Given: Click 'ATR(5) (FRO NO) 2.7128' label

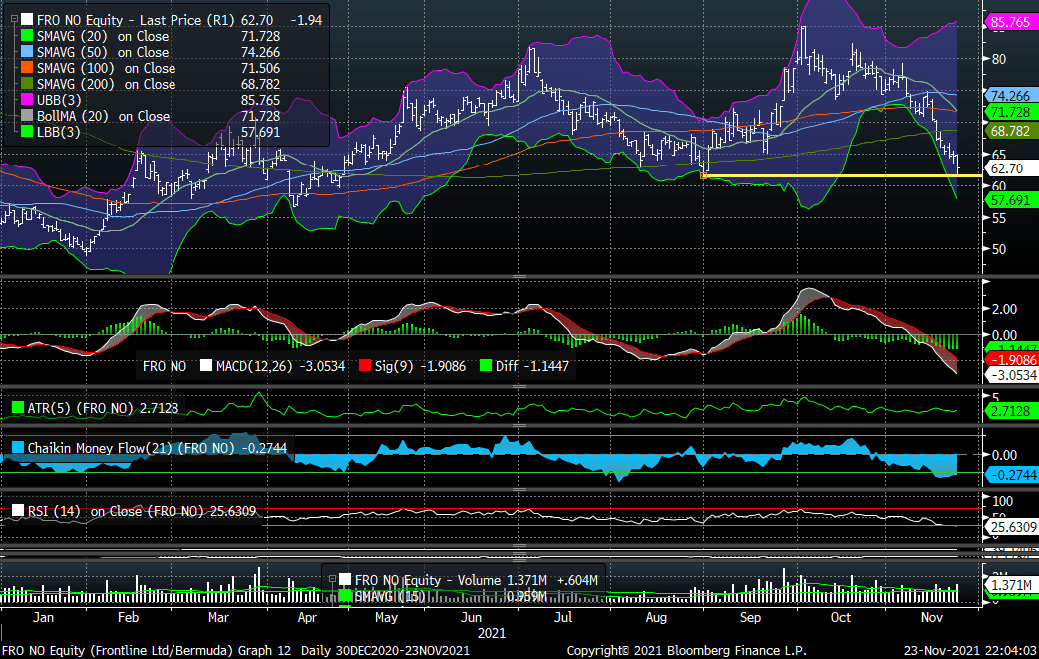Looking at the screenshot, I should pyautogui.click(x=103, y=408).
